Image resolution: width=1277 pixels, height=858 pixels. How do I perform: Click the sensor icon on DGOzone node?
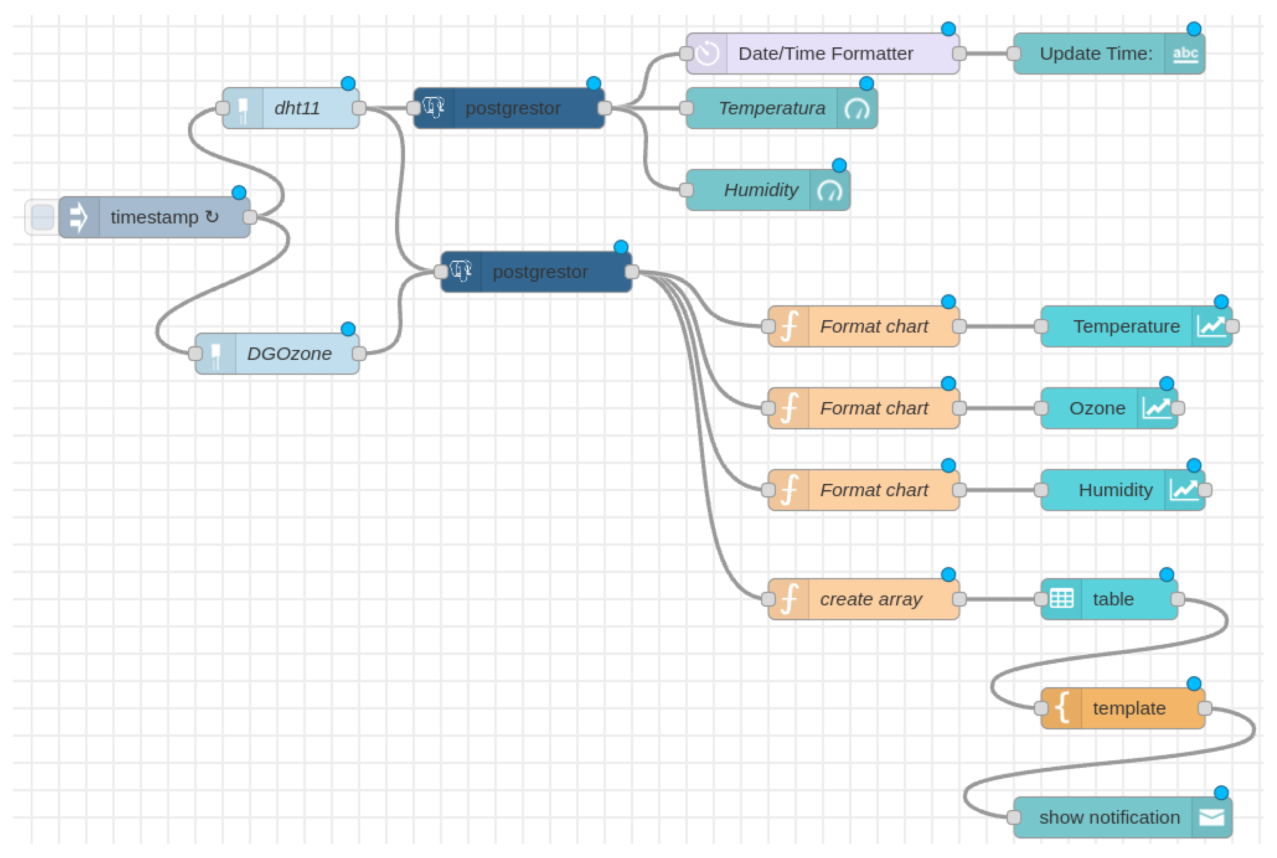[216, 354]
